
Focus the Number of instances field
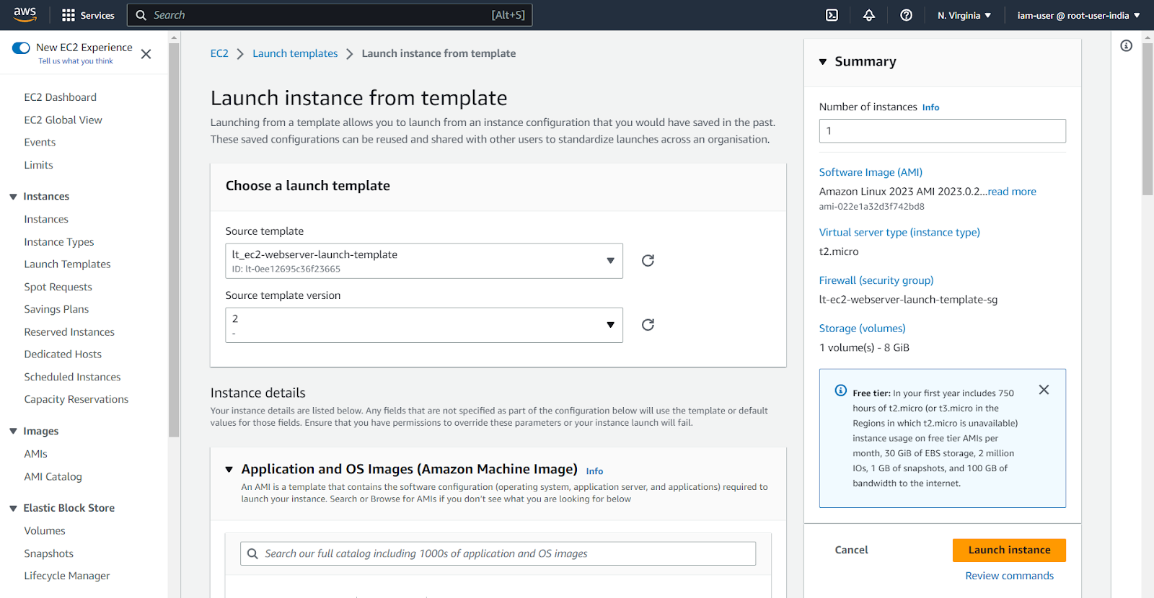[x=942, y=131]
